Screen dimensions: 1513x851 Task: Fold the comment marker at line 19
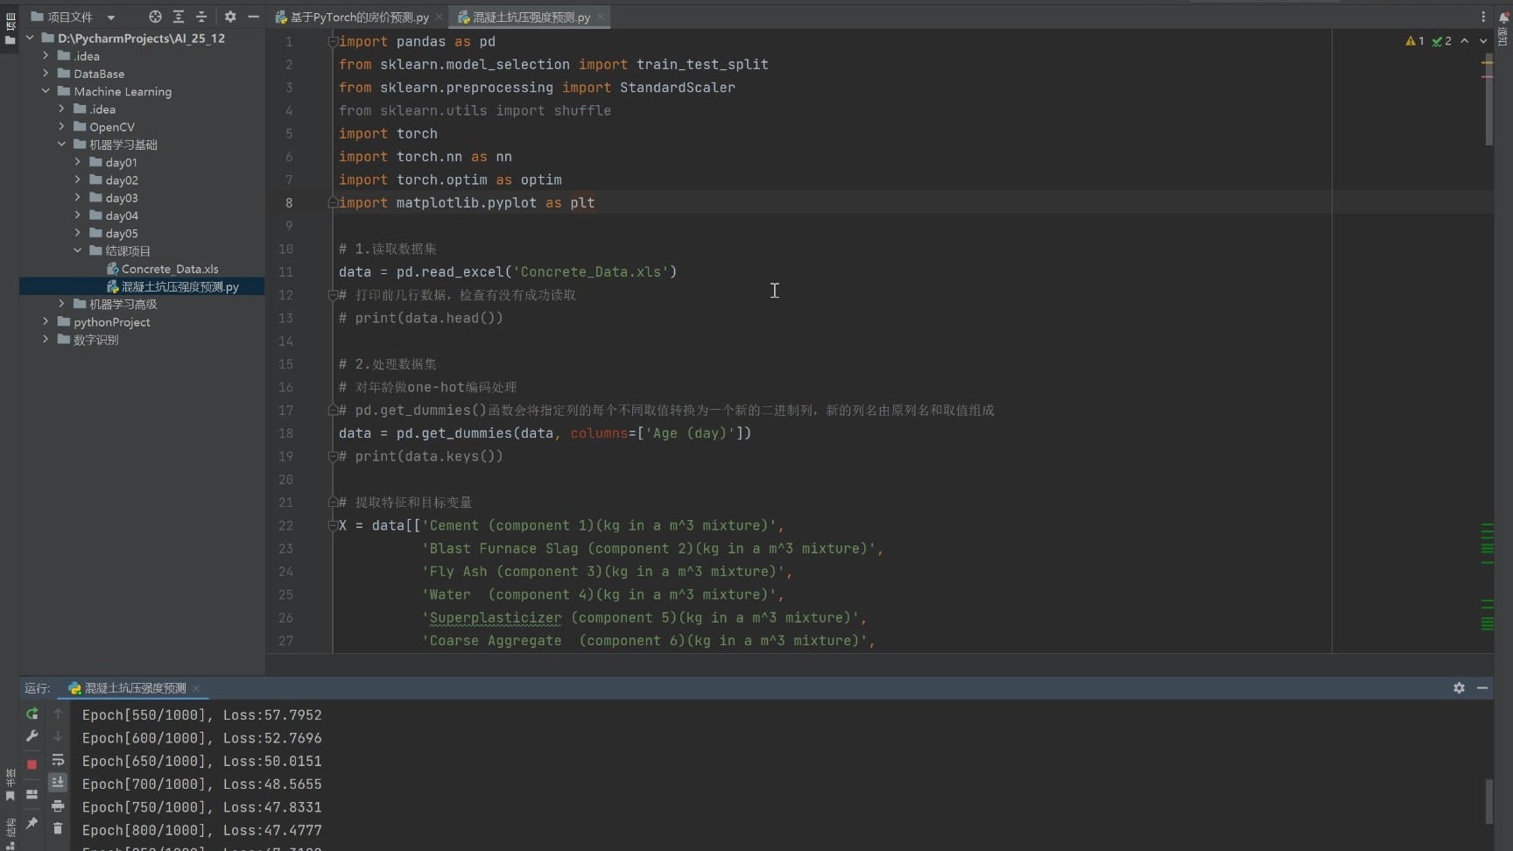tap(333, 456)
